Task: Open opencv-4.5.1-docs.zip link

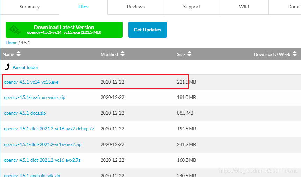Action: click(25, 113)
